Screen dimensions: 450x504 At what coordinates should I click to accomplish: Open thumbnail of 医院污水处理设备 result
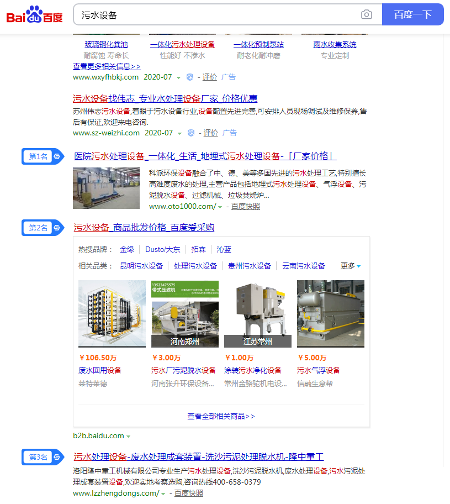[107, 188]
